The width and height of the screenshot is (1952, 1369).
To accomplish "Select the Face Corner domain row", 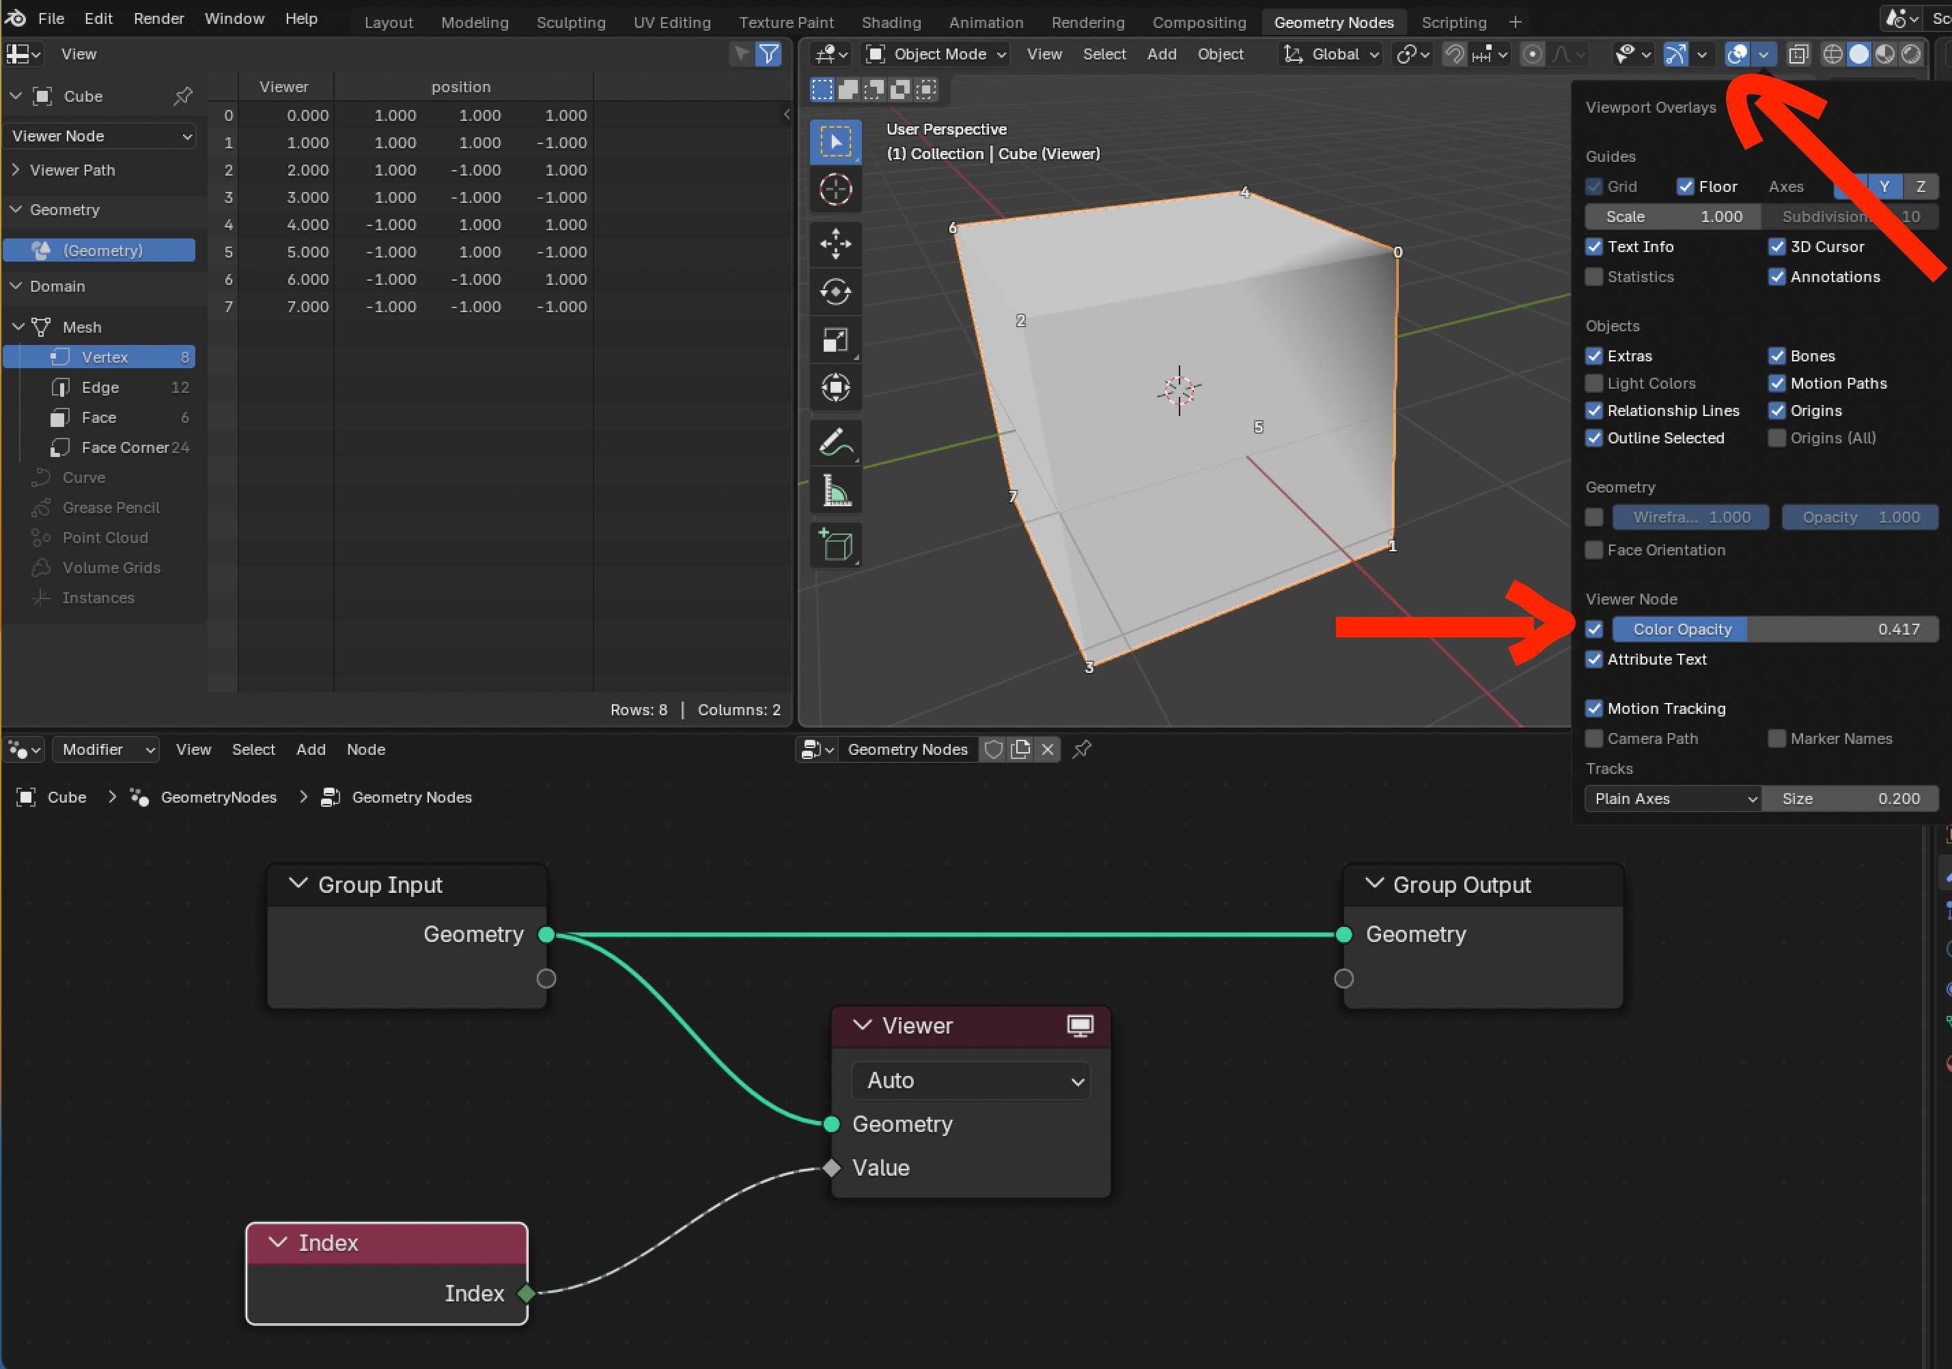I will [100, 447].
